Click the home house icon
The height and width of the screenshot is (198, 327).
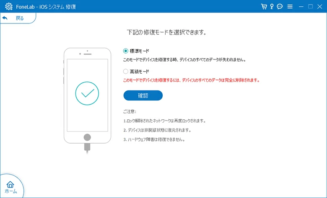coord(10,184)
